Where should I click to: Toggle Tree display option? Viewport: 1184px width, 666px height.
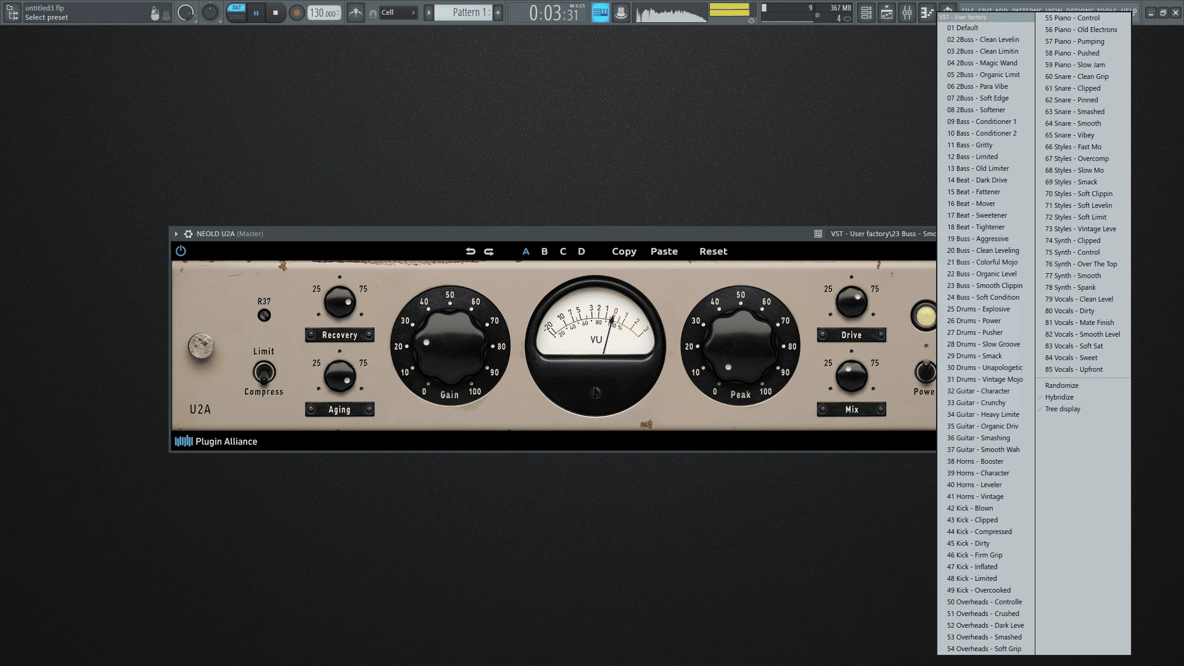1083,409
